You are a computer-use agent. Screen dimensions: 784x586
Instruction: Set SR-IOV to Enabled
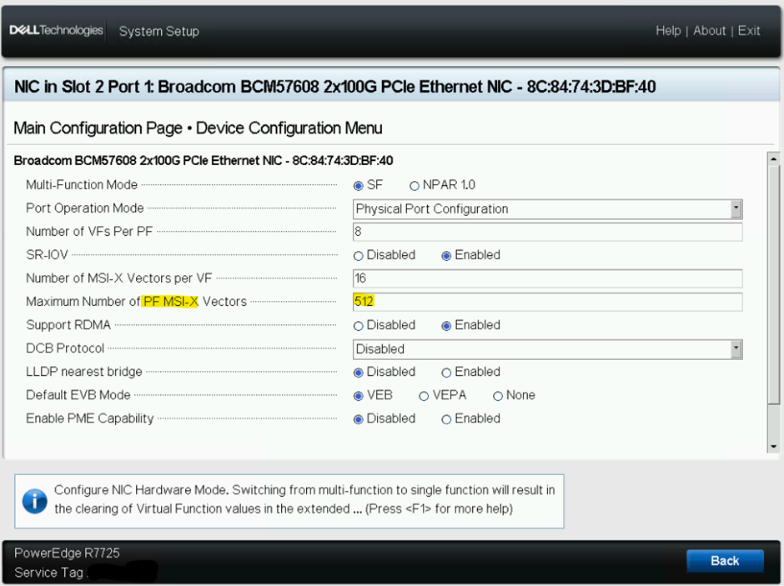[446, 256]
